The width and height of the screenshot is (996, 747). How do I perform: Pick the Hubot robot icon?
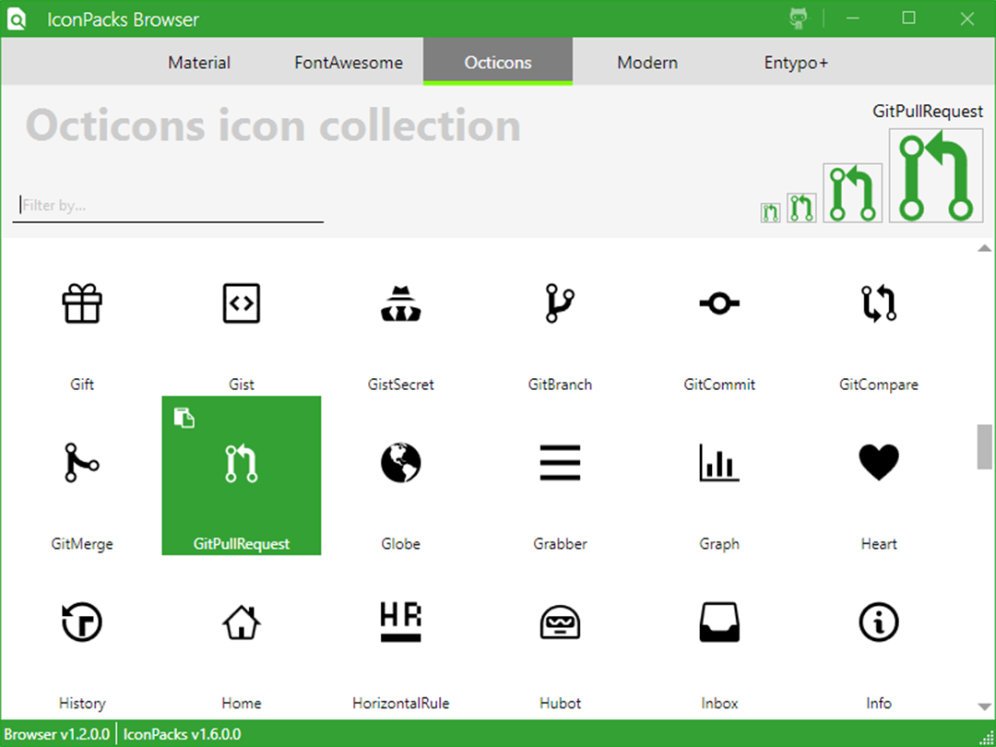tap(560, 622)
